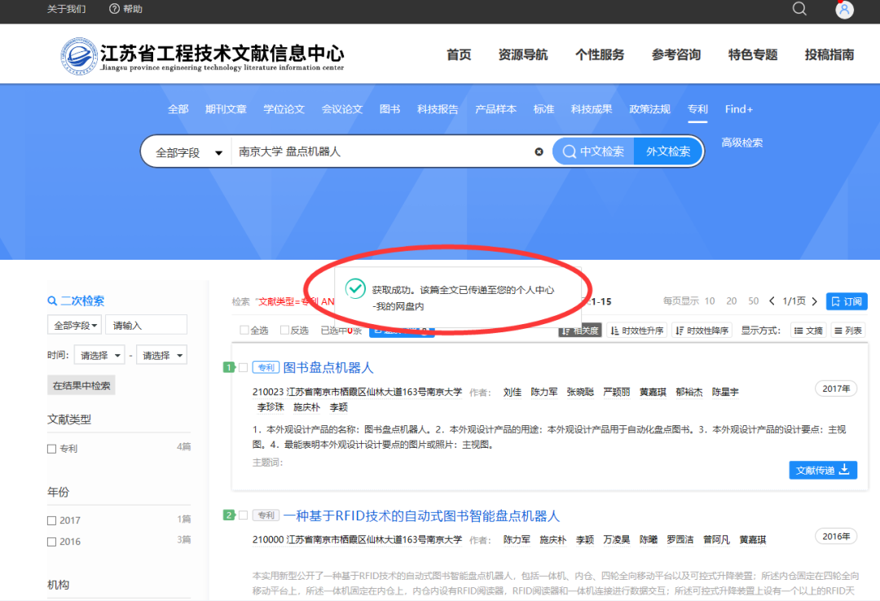Open the 时间 请选择 dropdown

pos(99,354)
